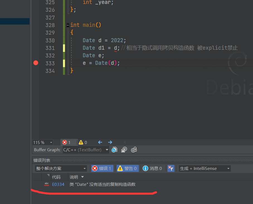Click the IntelliSense abc icon on E0334 row
This screenshot has height=204, width=253.
[47, 184]
